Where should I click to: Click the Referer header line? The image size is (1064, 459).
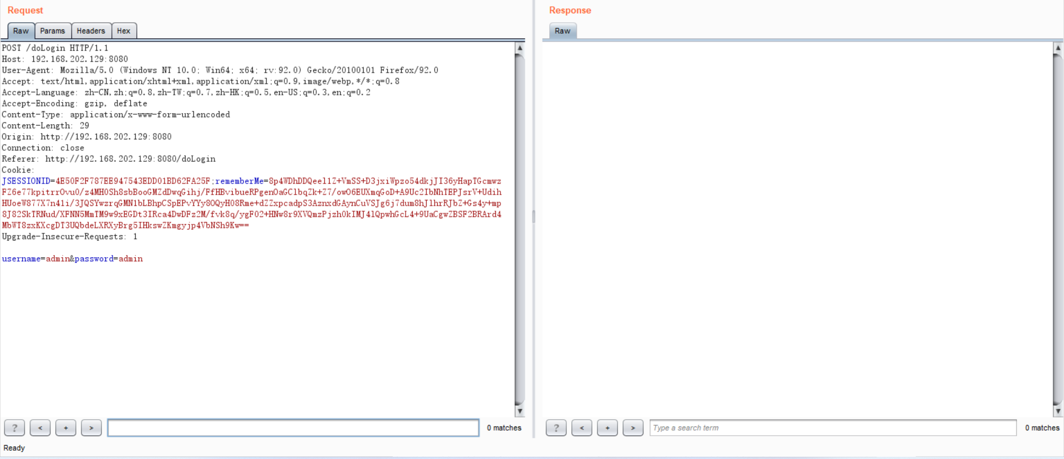tap(109, 159)
